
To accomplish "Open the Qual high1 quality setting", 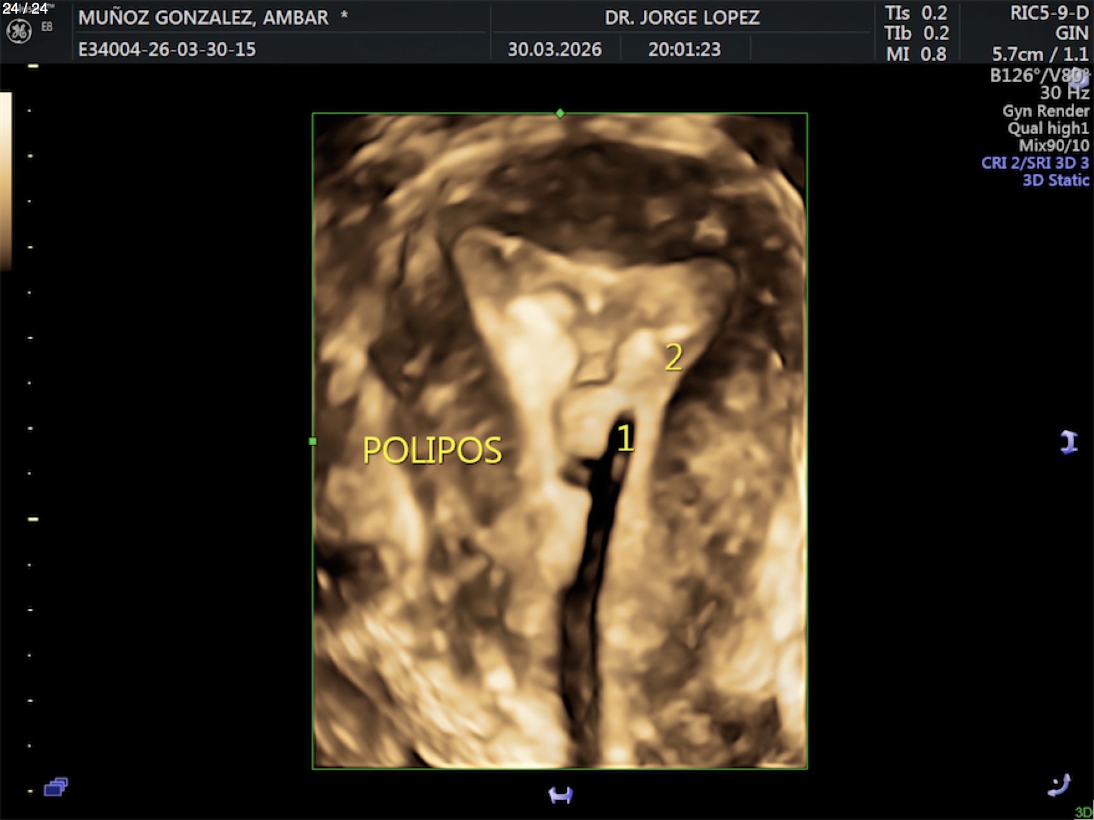I will (x=1048, y=129).
